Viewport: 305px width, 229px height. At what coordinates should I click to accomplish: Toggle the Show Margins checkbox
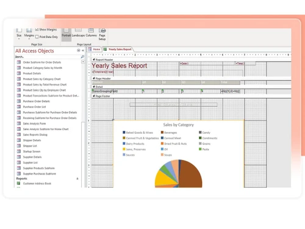37,29
